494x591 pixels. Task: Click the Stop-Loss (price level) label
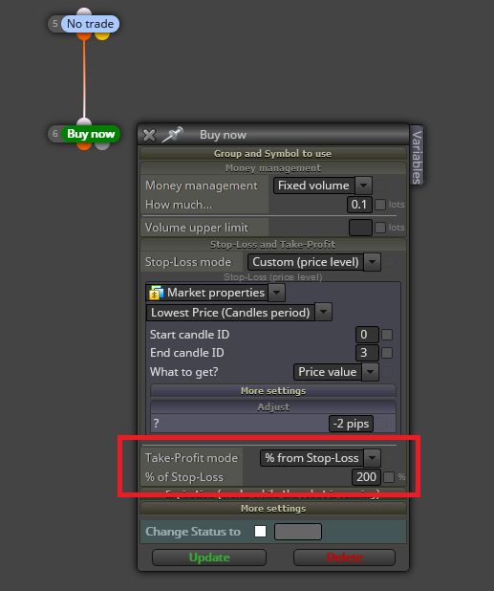[273, 277]
